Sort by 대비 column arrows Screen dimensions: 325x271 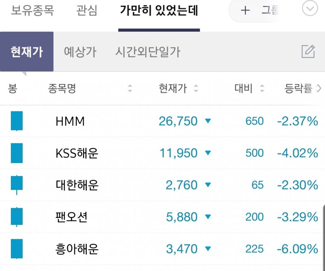(262, 88)
